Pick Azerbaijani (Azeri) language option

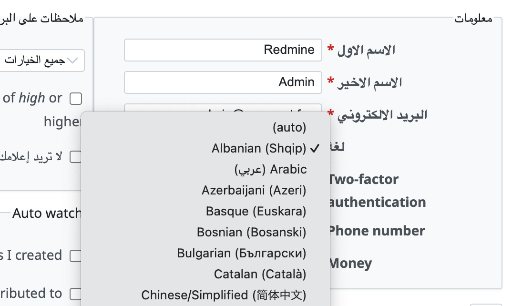pyautogui.click(x=254, y=190)
